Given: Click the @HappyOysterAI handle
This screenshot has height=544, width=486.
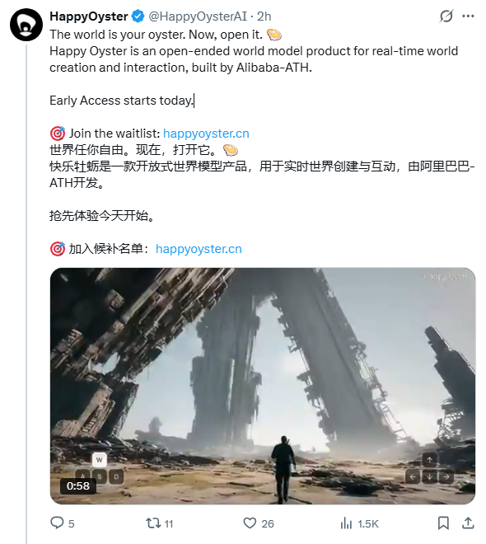Looking at the screenshot, I should tap(198, 16).
